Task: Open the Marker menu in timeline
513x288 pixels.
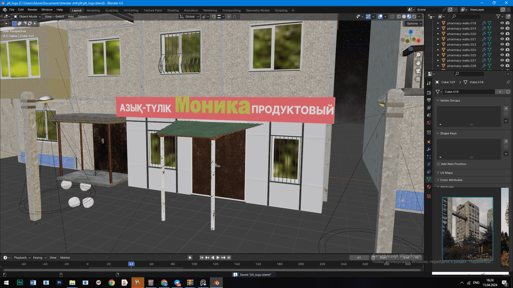Action: tap(65, 258)
